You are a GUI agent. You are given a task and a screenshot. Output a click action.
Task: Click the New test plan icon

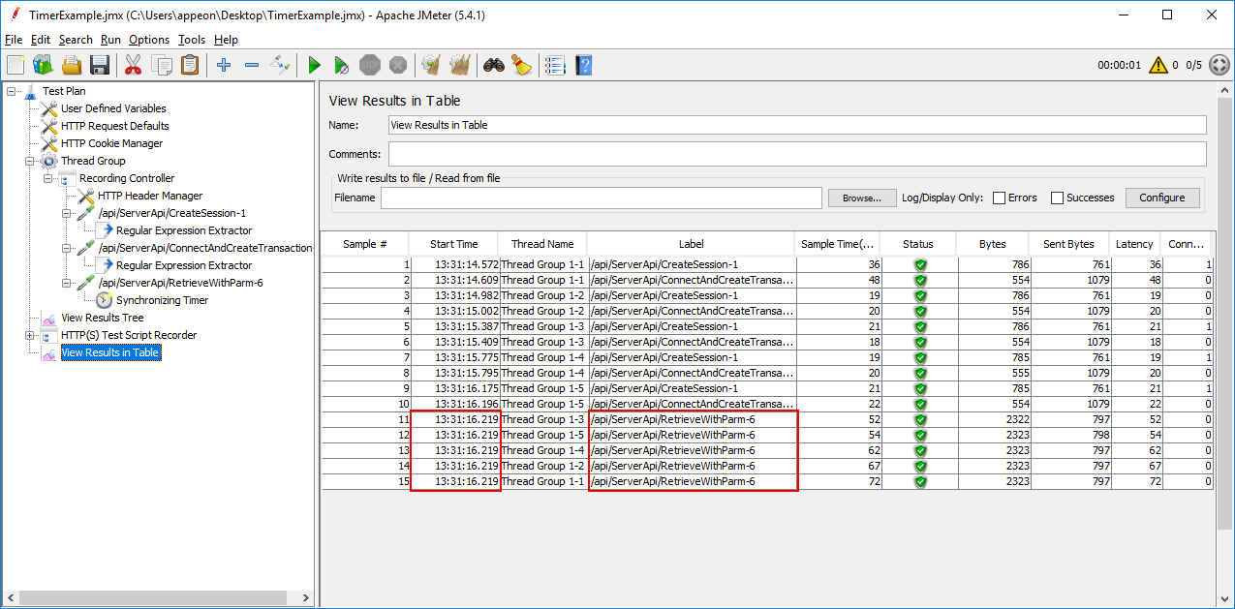click(x=15, y=65)
